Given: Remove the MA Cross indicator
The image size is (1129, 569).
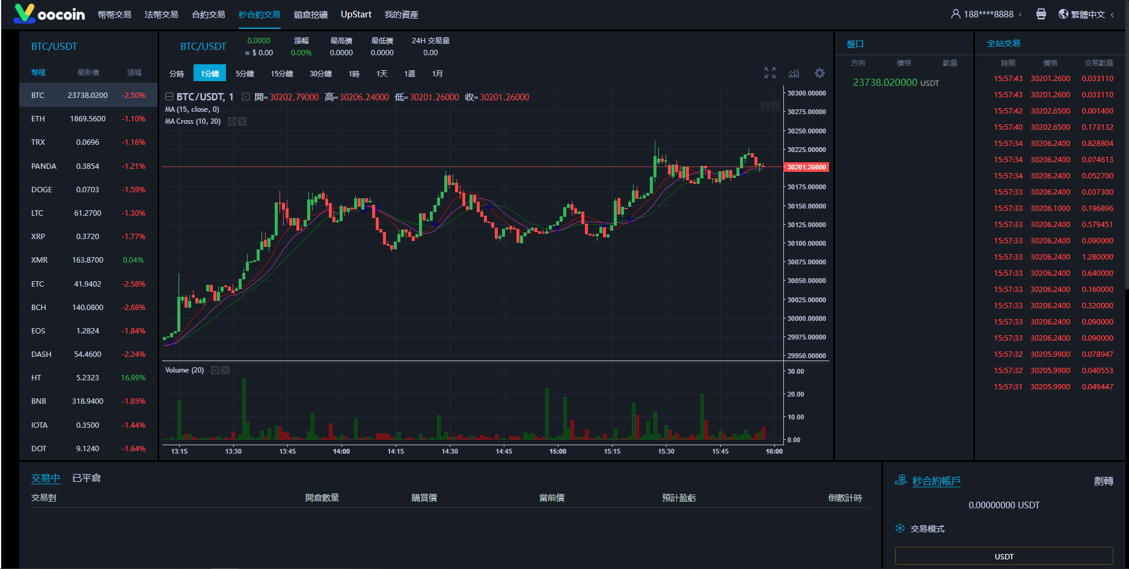Looking at the screenshot, I should tap(242, 121).
